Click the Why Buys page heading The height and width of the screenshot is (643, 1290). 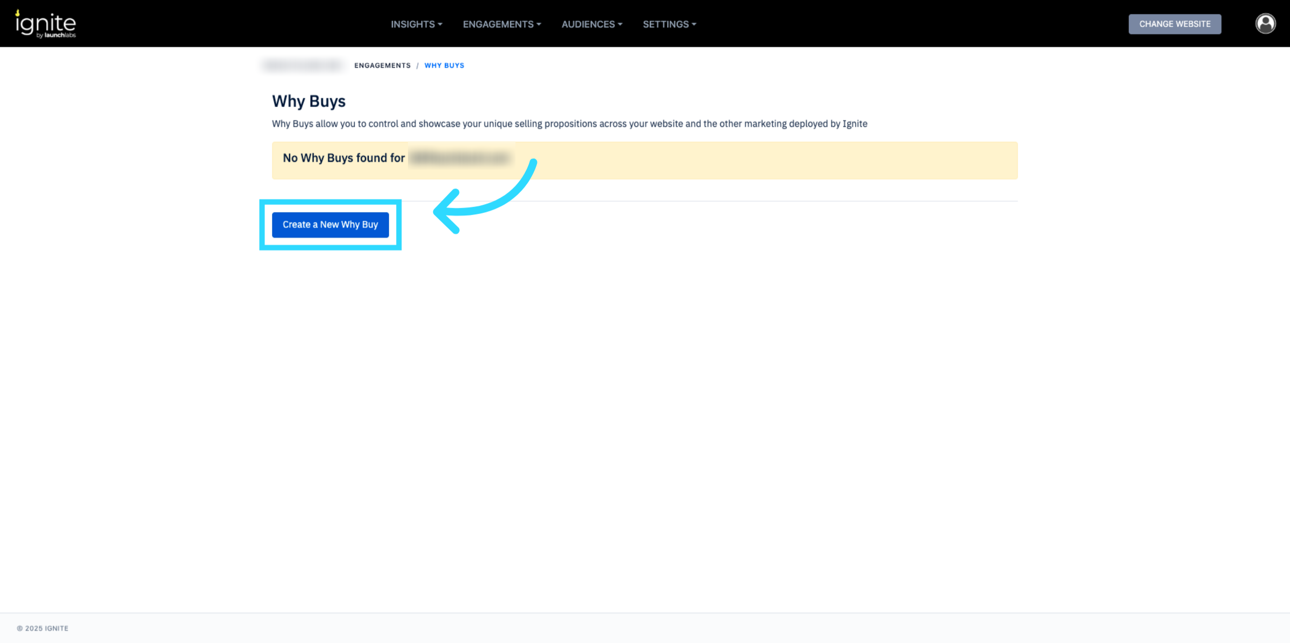309,101
